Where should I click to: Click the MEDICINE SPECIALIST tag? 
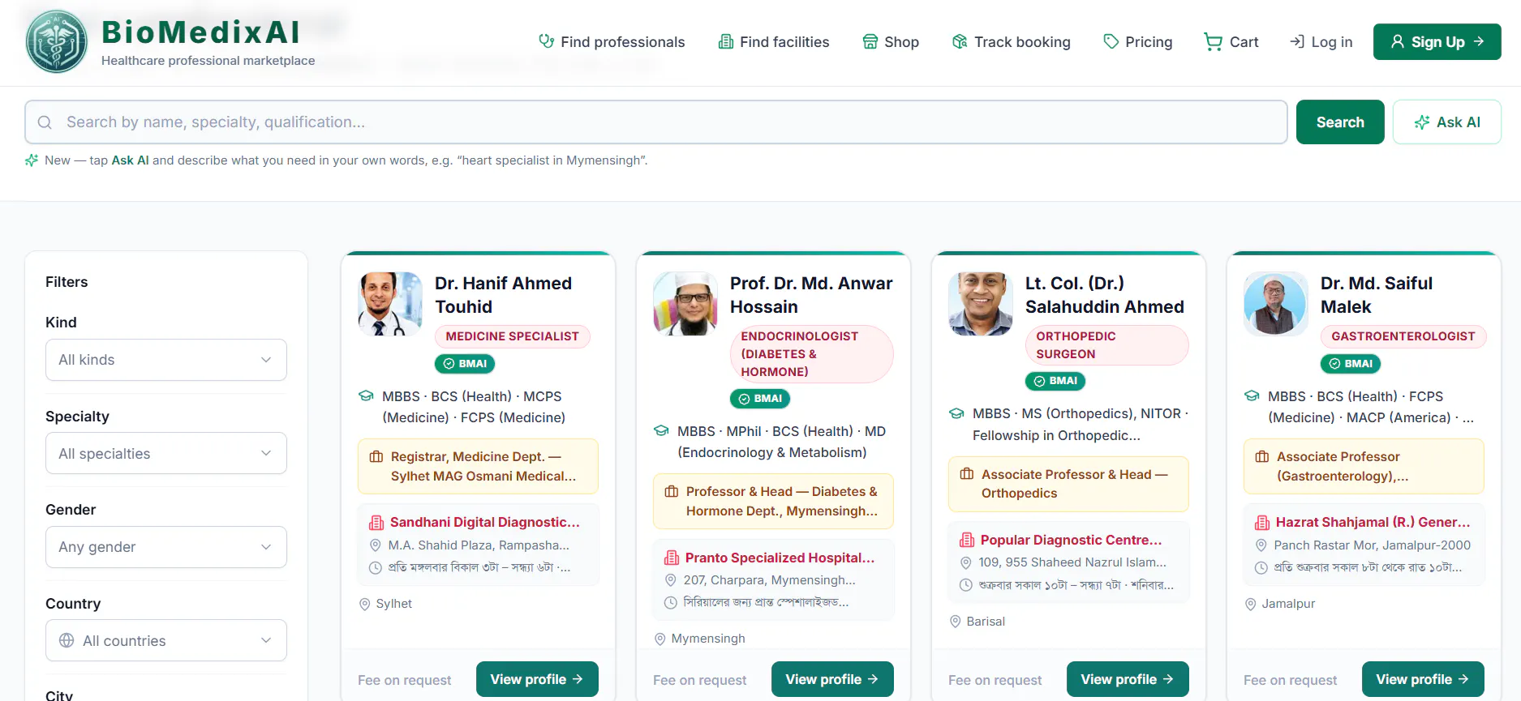(513, 336)
